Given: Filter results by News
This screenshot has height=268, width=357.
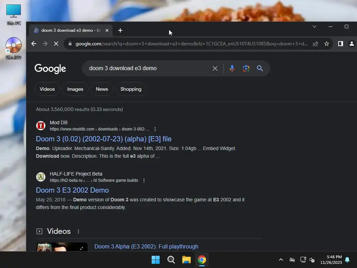Looking at the screenshot, I should (102, 89).
